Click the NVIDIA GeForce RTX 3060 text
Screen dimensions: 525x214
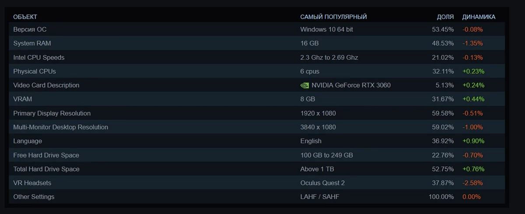351,85
